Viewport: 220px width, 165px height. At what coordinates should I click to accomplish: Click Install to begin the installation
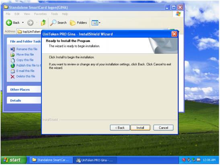click(140, 128)
